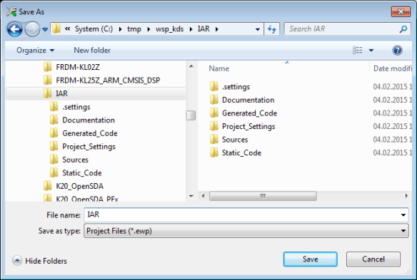Viewport: 417px width, 280px height.
Task: Click the folder icon in address bar
Action: pyautogui.click(x=56, y=28)
